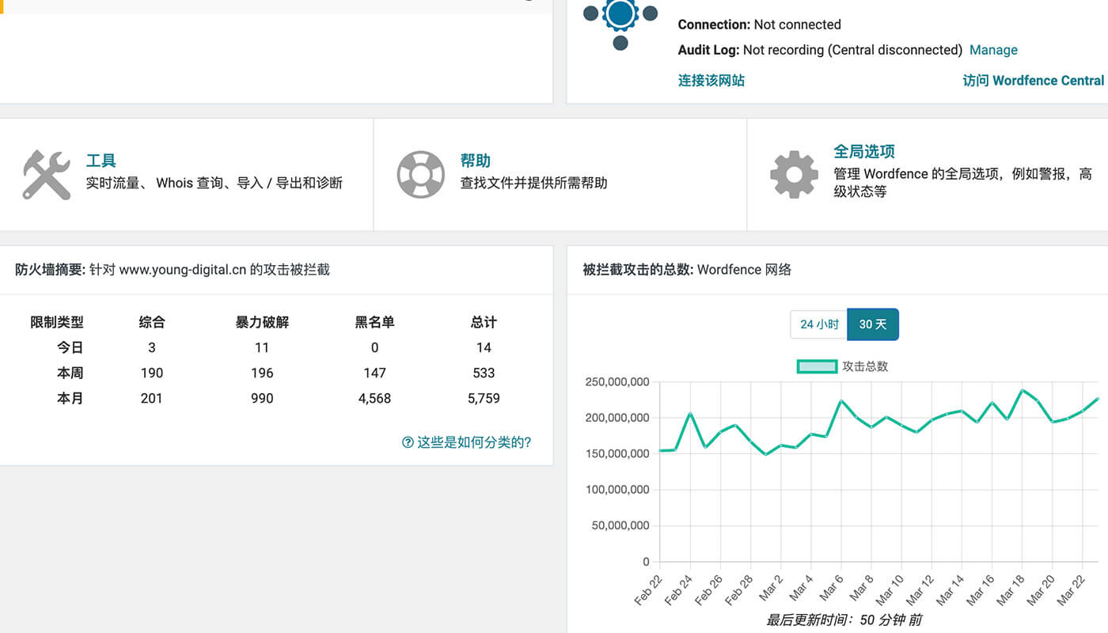
Task: Open the 全局选项 link
Action: coord(864,151)
